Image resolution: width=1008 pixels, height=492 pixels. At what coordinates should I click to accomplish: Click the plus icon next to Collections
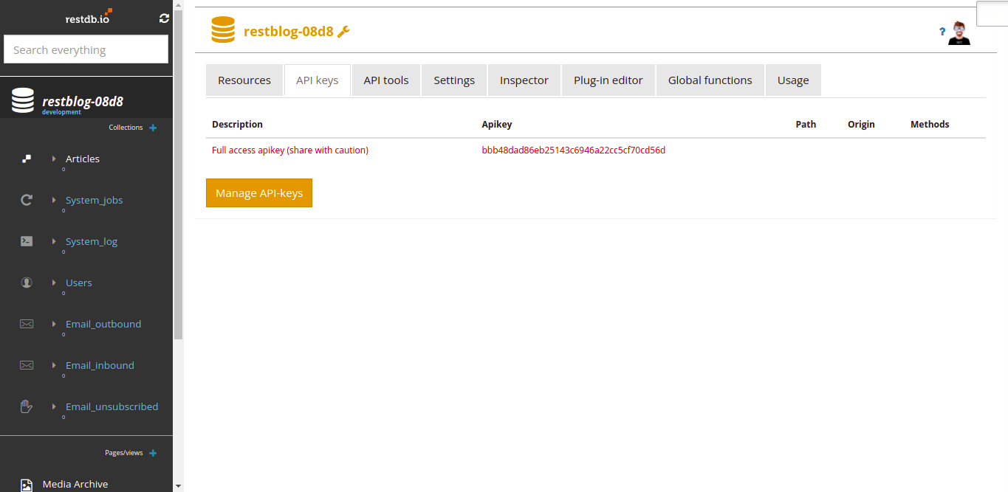tap(153, 128)
